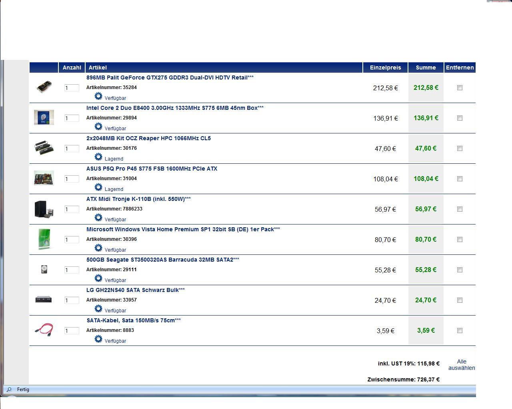The height and width of the screenshot is (409, 512).
Task: Open the Intel Core 2 Duo E8400 product link
Action: tap(175, 108)
